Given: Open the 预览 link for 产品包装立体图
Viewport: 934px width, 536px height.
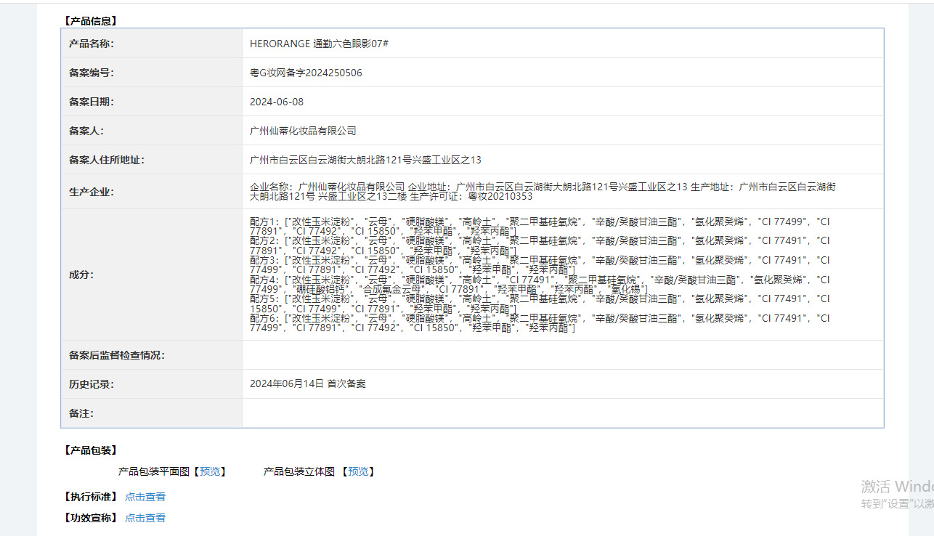Looking at the screenshot, I should tap(358, 471).
